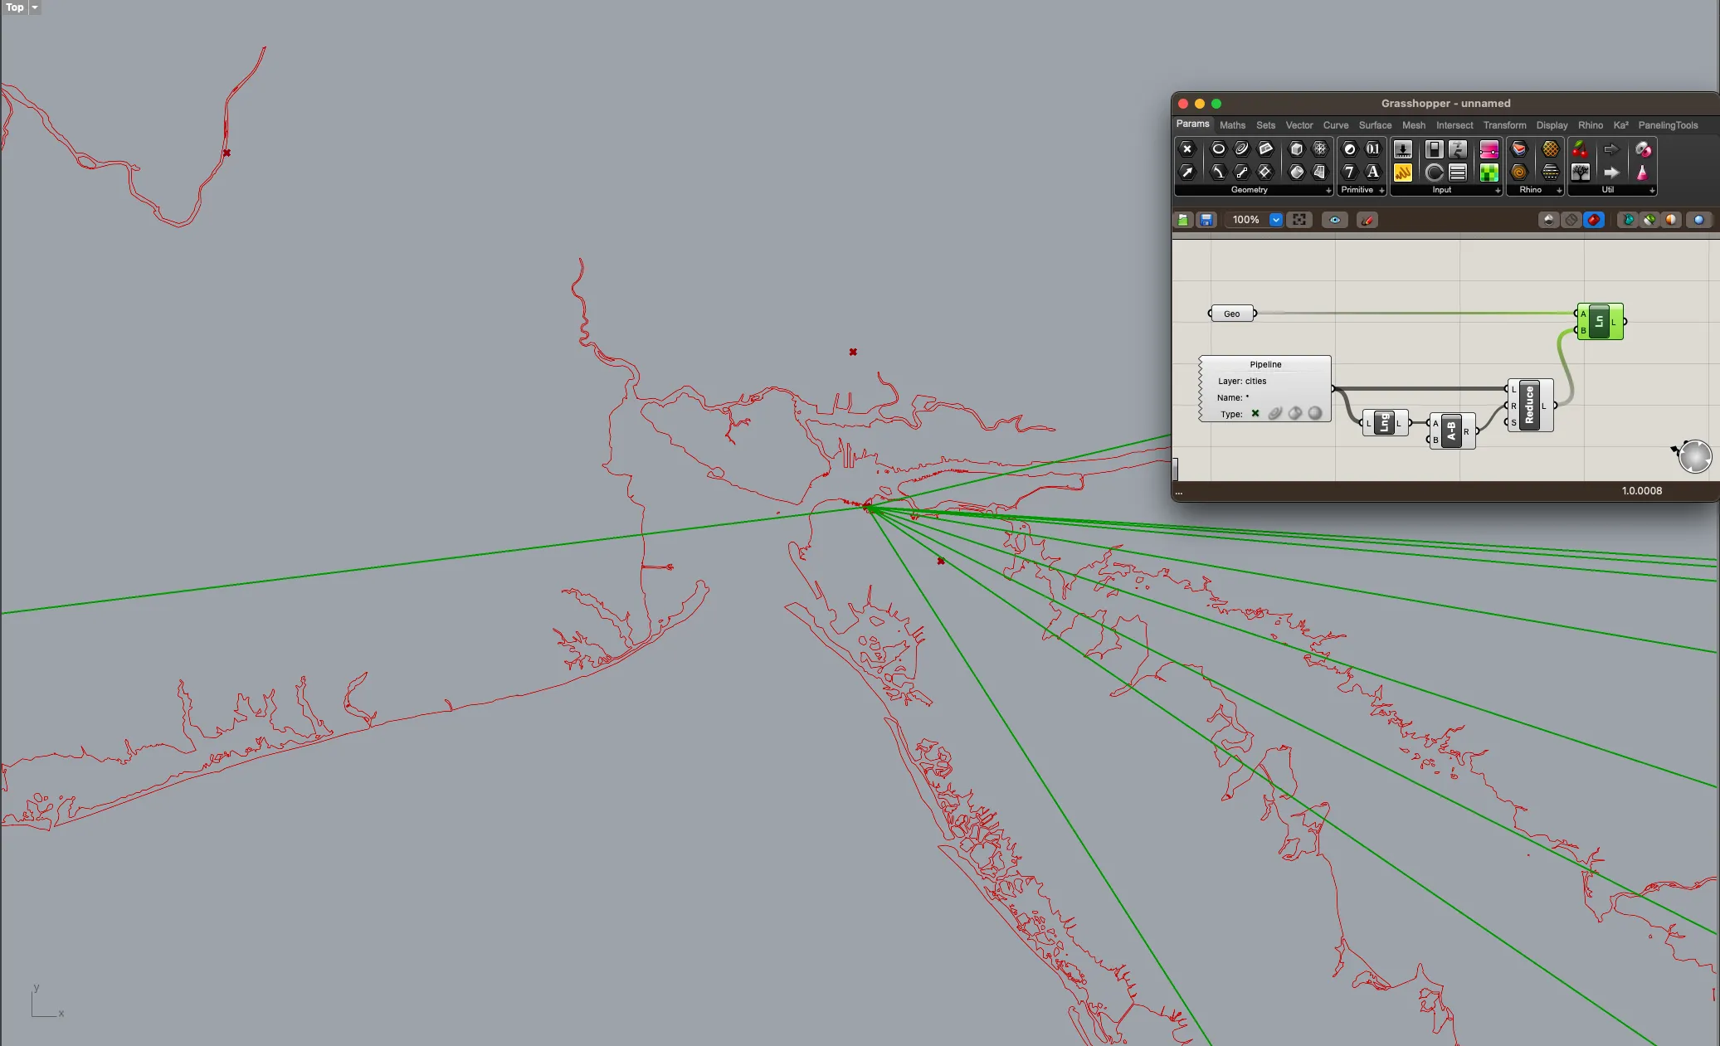Toggle the shaded preview mode icon

[1593, 220]
